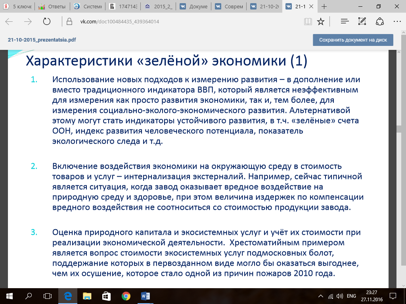Refresh the current page
406x304 pixels.
(47, 22)
